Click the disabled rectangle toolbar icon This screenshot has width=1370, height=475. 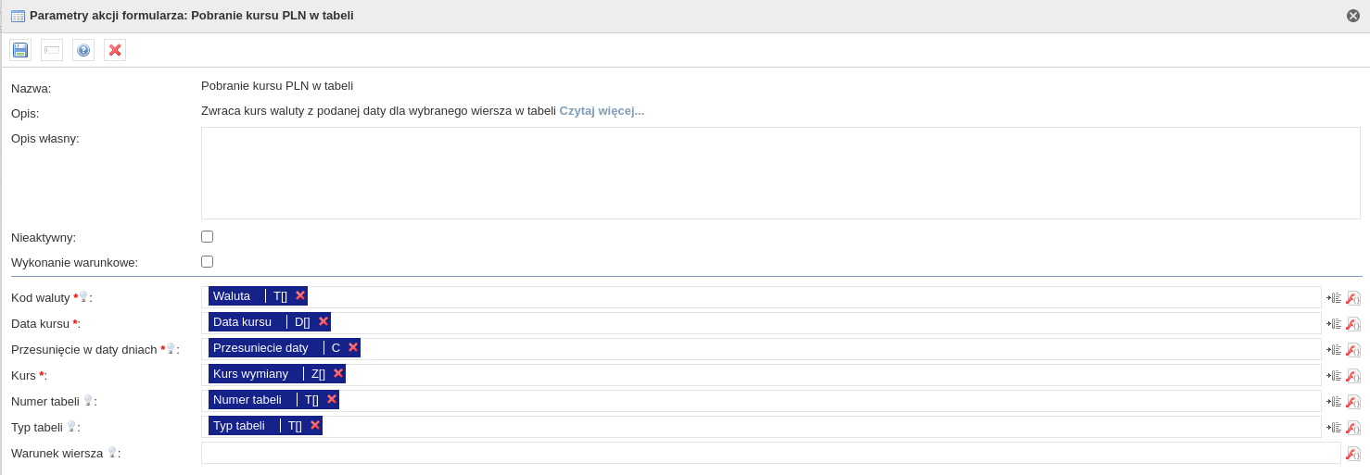(x=52, y=50)
